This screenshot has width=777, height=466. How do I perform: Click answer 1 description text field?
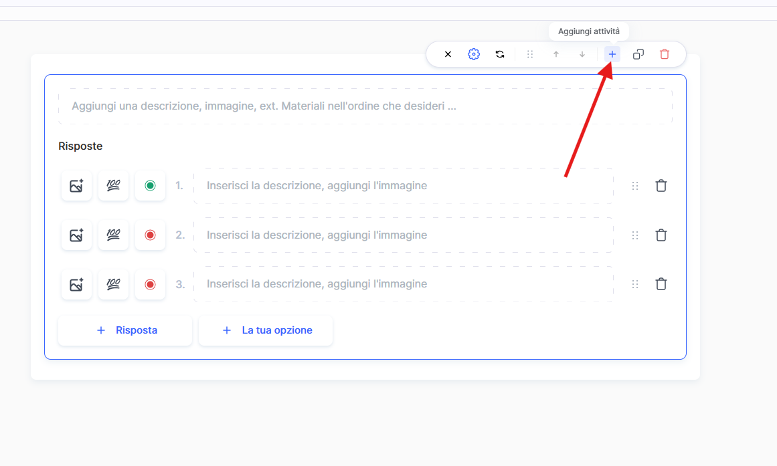pos(403,186)
